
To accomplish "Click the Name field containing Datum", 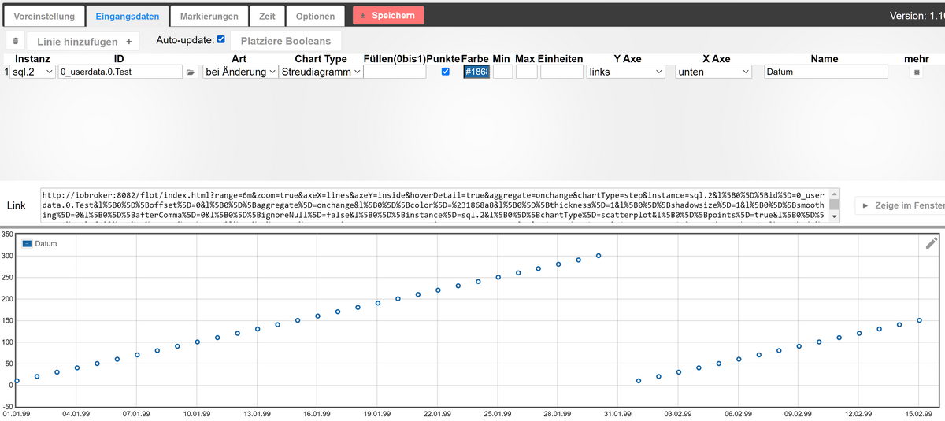I will pos(826,72).
